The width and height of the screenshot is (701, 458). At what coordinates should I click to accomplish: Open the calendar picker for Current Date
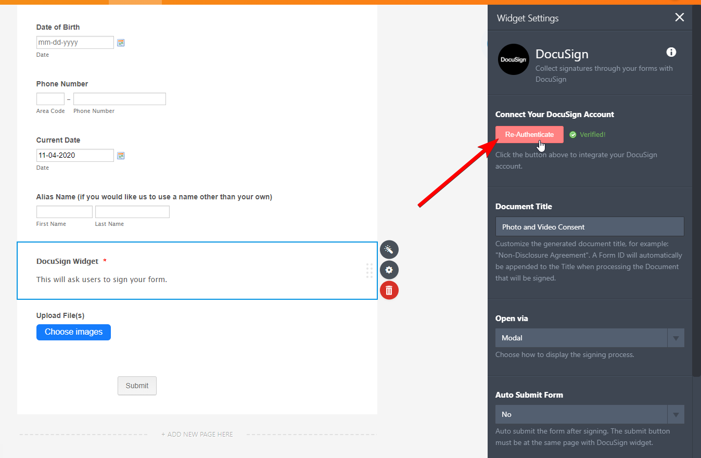tap(121, 155)
